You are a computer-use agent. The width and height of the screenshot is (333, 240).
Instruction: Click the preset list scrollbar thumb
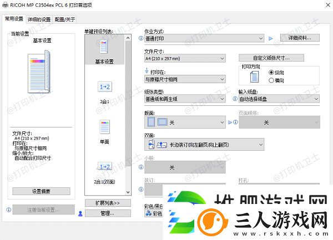(x=128, y=104)
